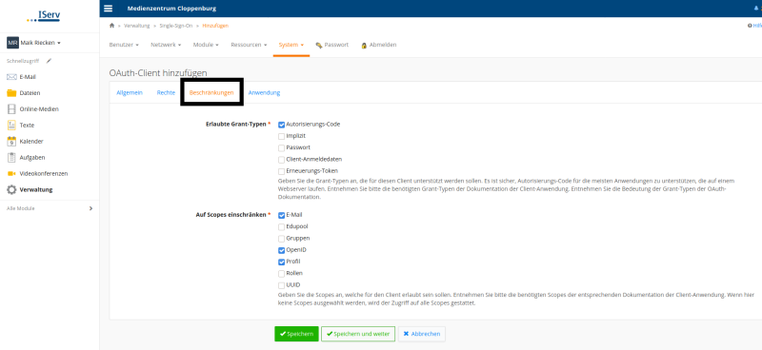Enable Edupool scope checkbox
Image resolution: width=762 pixels, height=350 pixels.
pyautogui.click(x=281, y=226)
